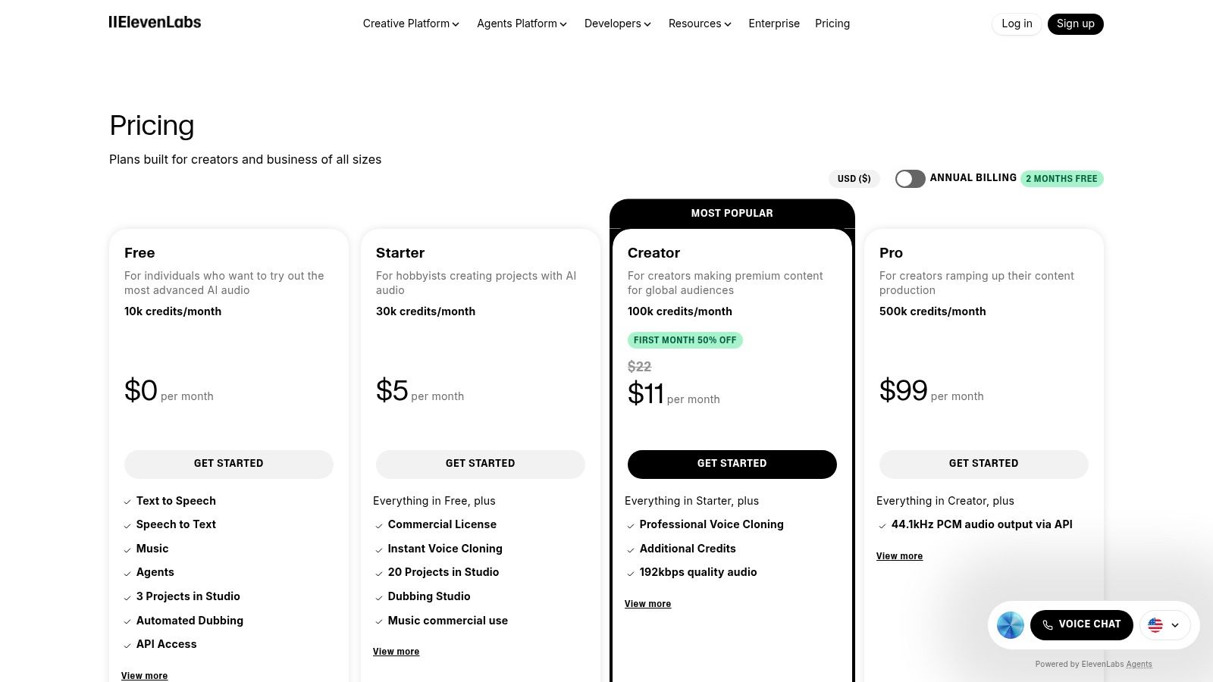
Task: Click Get Started on the Creator plan
Action: pos(732,464)
